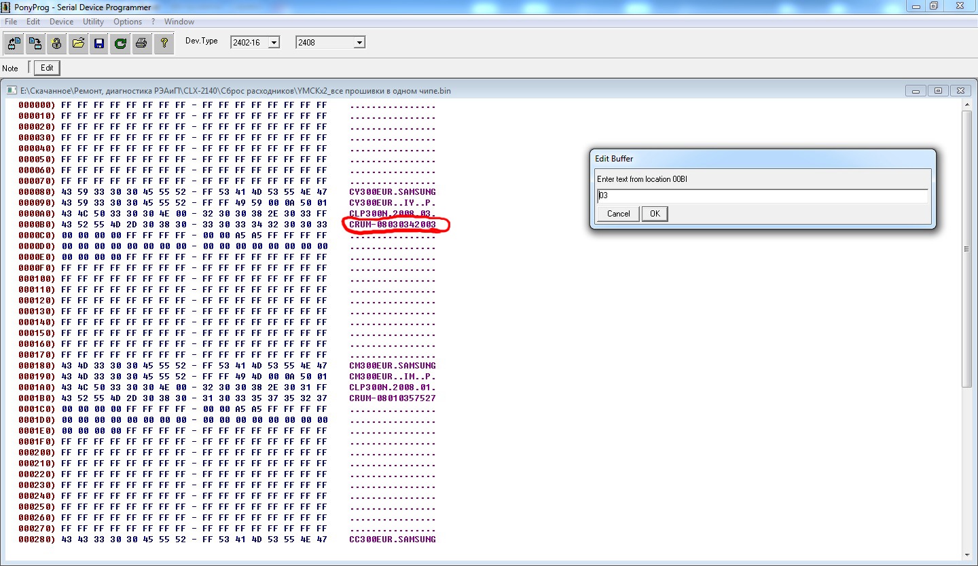This screenshot has height=566, width=978.
Task: Click the Read Device toolbar icon
Action: coord(13,43)
